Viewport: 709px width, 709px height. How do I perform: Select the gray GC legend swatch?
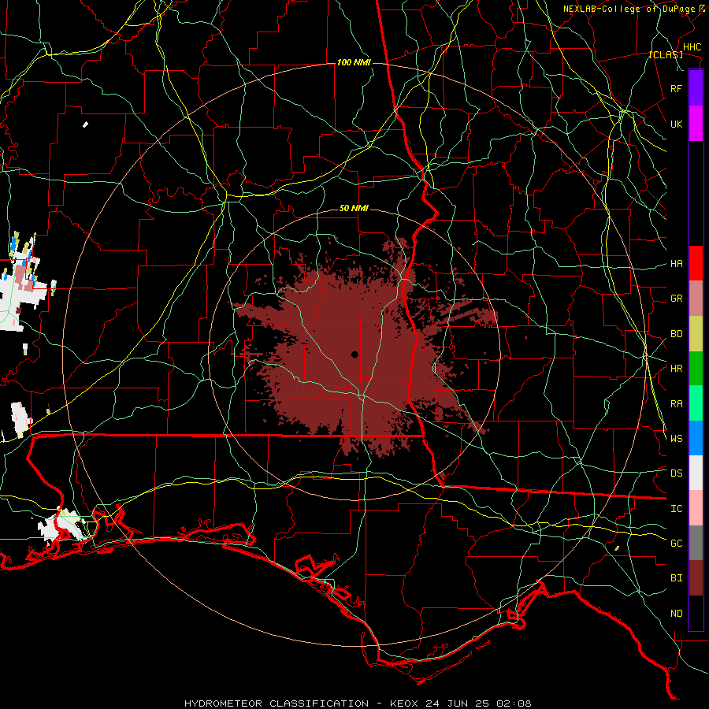[x=696, y=543]
